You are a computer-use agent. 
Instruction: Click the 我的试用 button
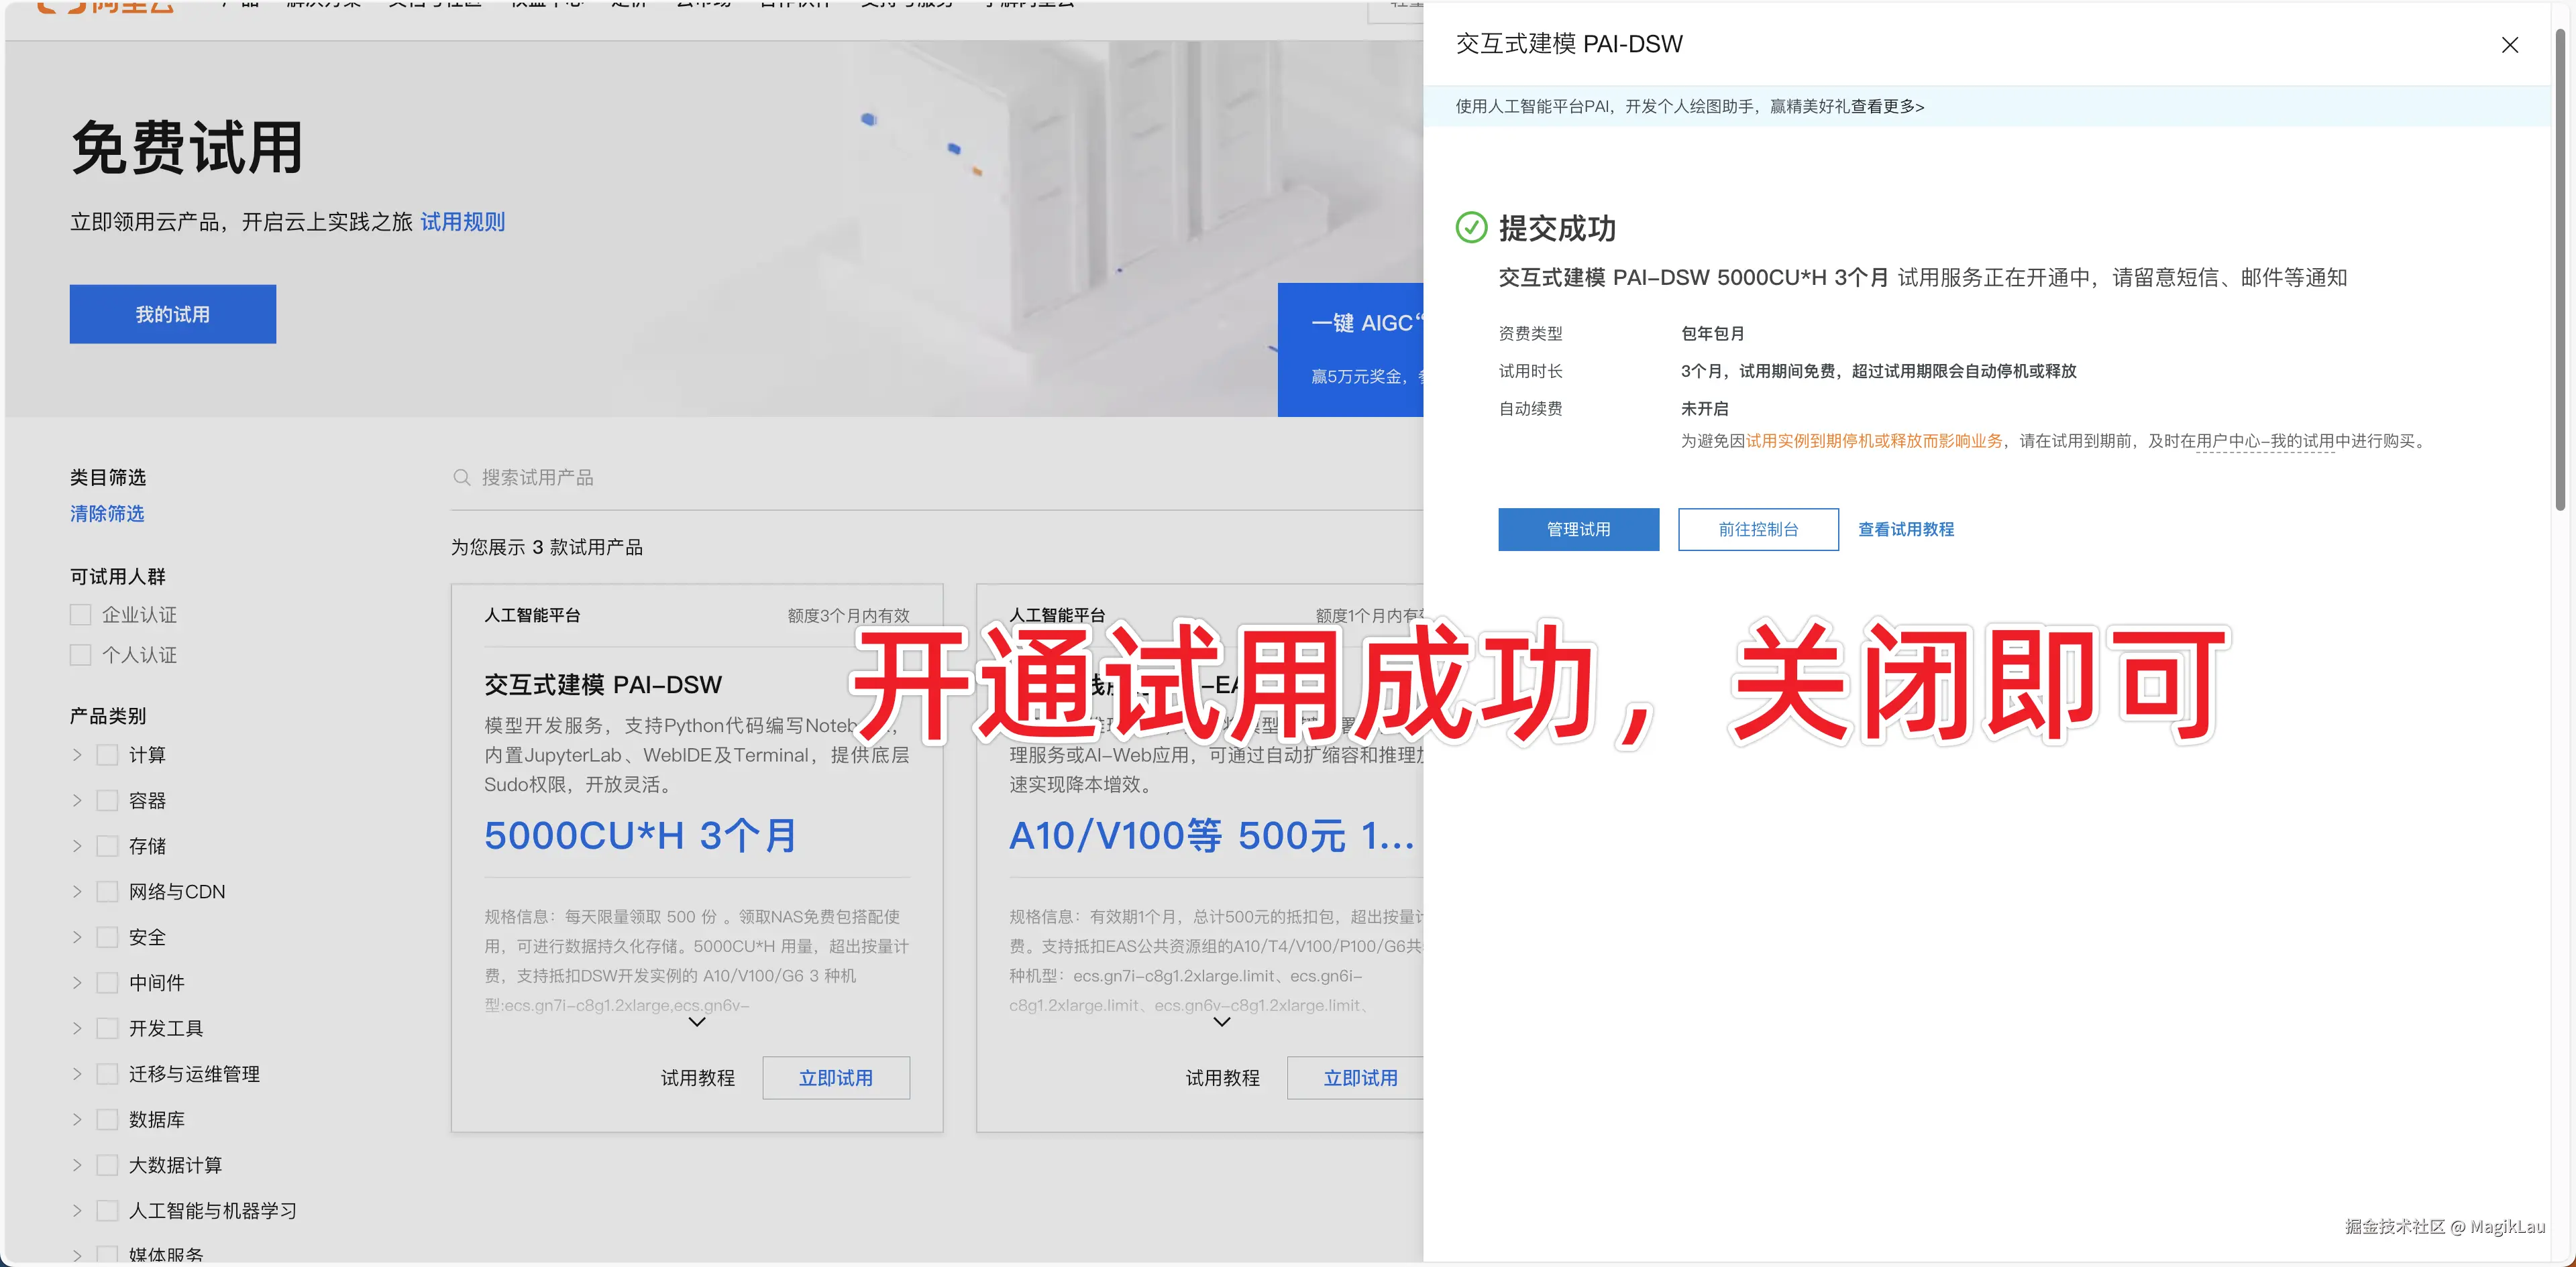point(172,315)
